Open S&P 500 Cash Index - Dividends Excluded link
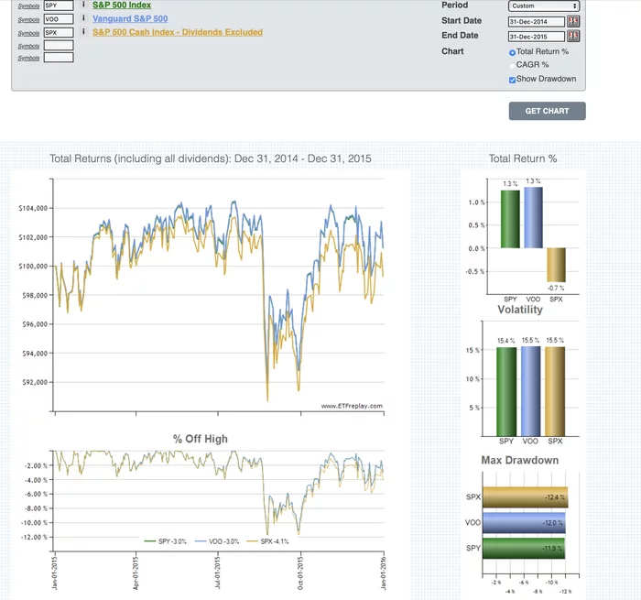The height and width of the screenshot is (600, 641). point(178,32)
